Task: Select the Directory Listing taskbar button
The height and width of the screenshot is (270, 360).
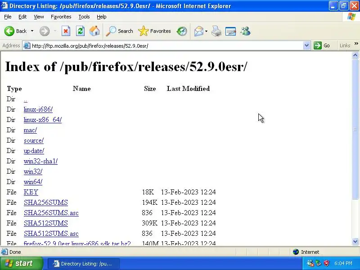Action: [84, 264]
